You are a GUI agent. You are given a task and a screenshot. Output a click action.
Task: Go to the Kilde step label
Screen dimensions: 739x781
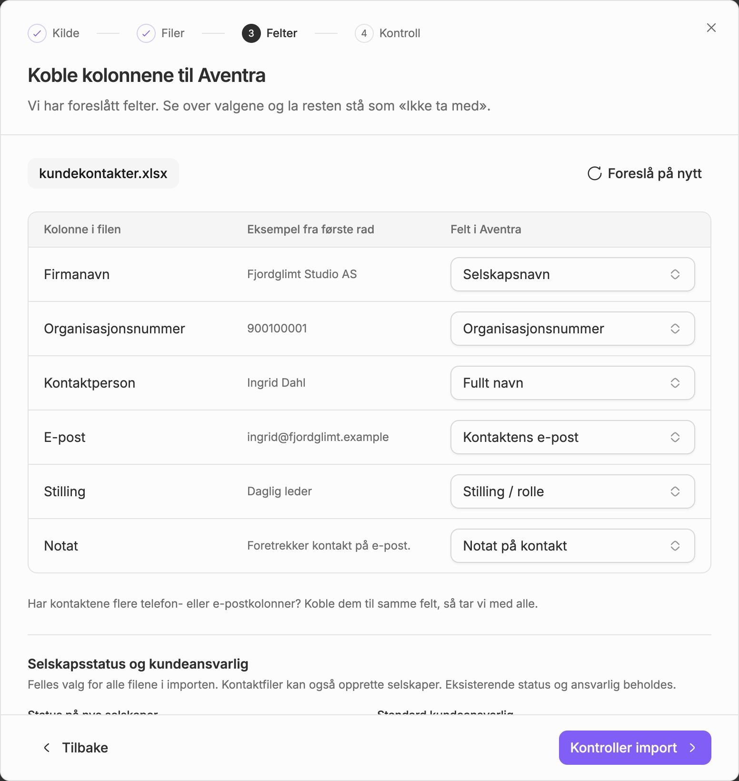click(x=66, y=33)
